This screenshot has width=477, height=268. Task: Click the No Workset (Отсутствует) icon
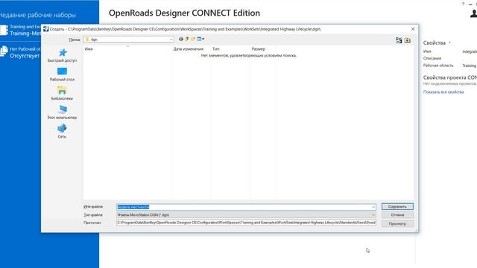tap(4, 51)
